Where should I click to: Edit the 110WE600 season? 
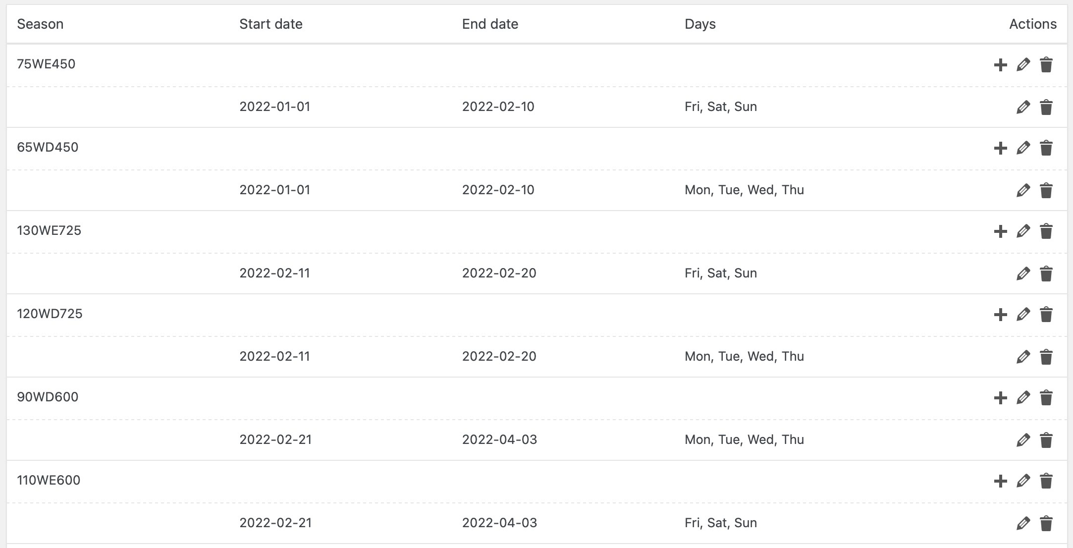click(x=1023, y=481)
